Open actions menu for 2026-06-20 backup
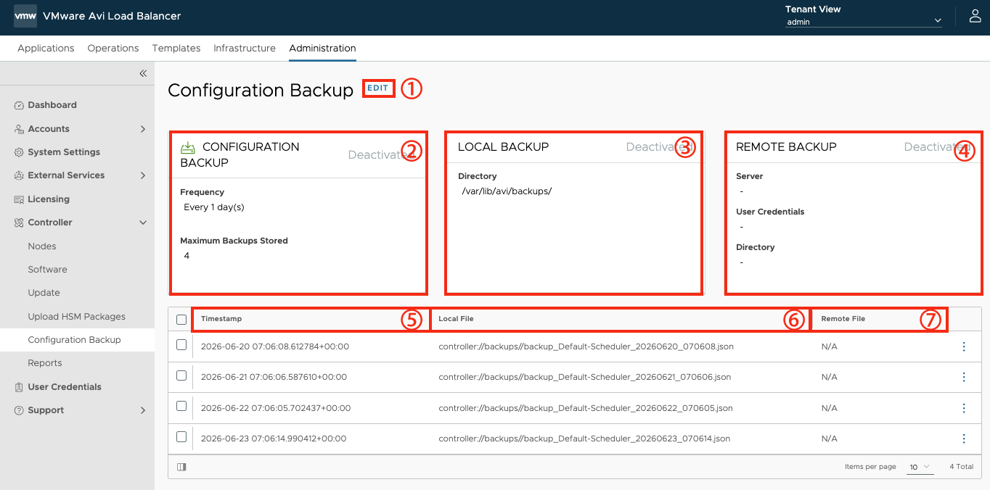The image size is (990, 490). pyautogui.click(x=964, y=346)
